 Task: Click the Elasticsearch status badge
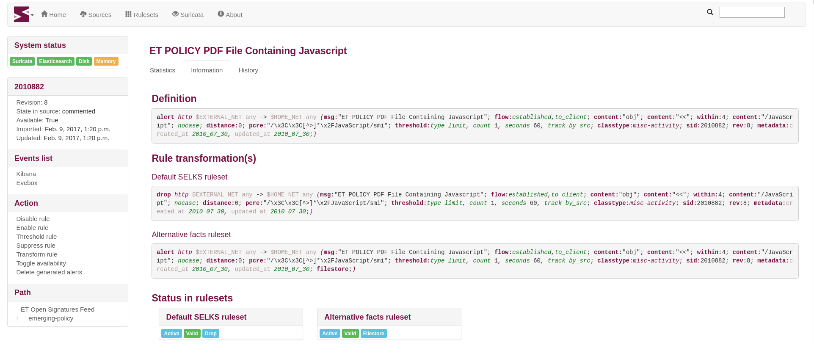click(55, 61)
